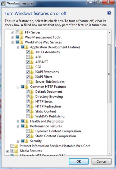The height and width of the screenshot is (169, 116).
Task: Click the scroll up arrow
Action: (109, 32)
